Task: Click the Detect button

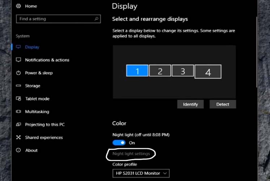Action: [223, 104]
